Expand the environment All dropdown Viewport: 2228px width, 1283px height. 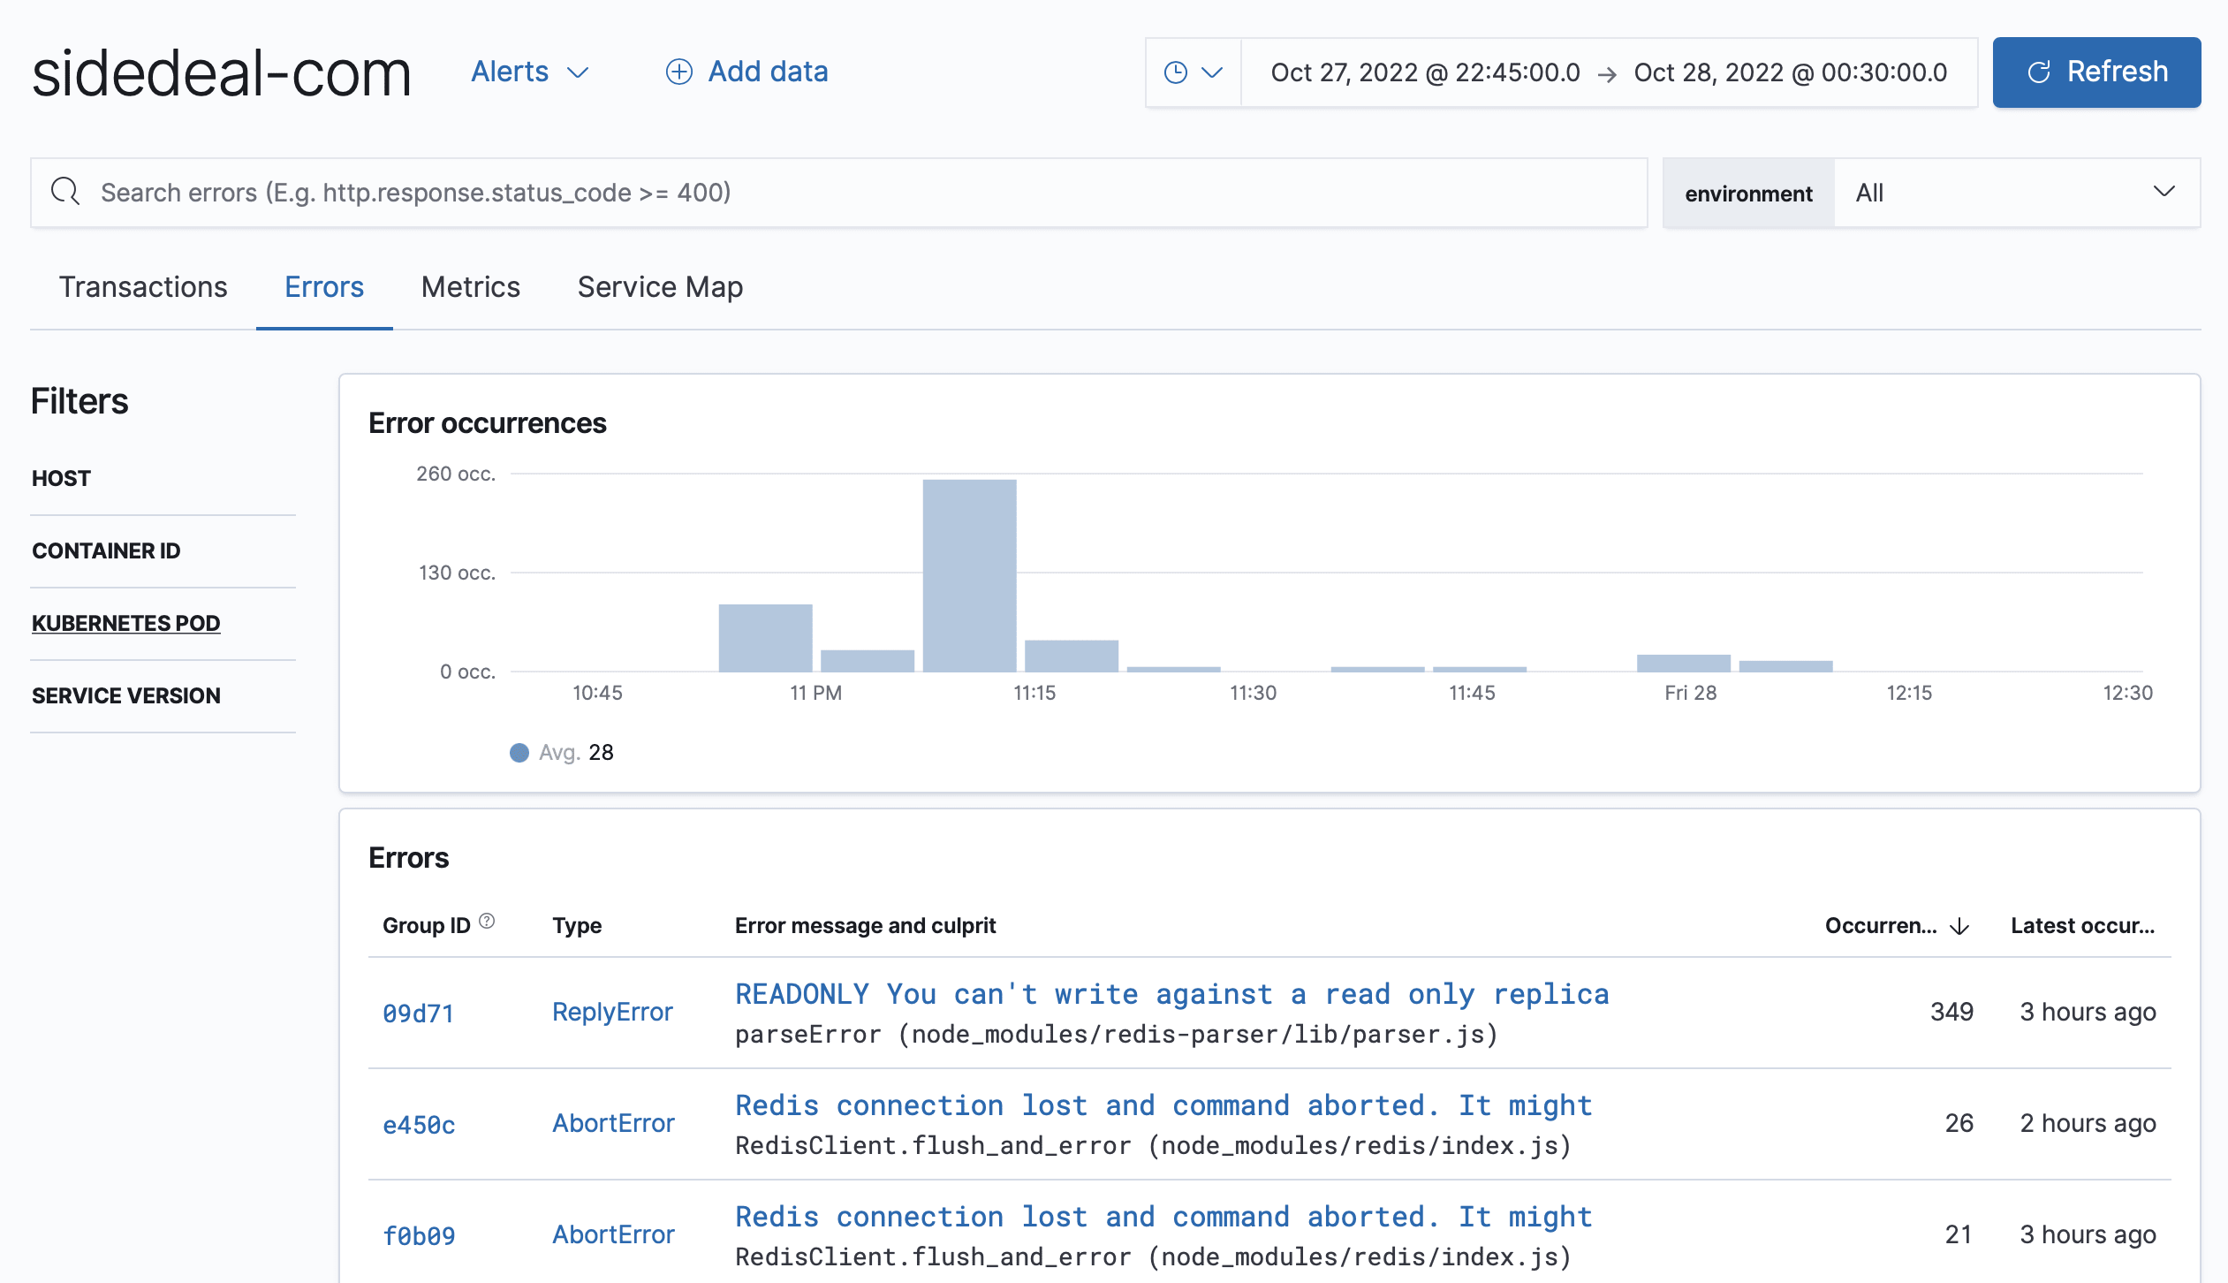click(x=2016, y=193)
